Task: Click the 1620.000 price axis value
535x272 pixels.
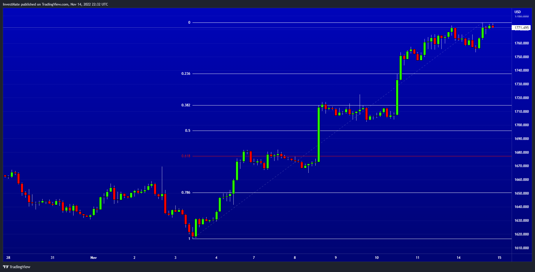Action: (522, 234)
